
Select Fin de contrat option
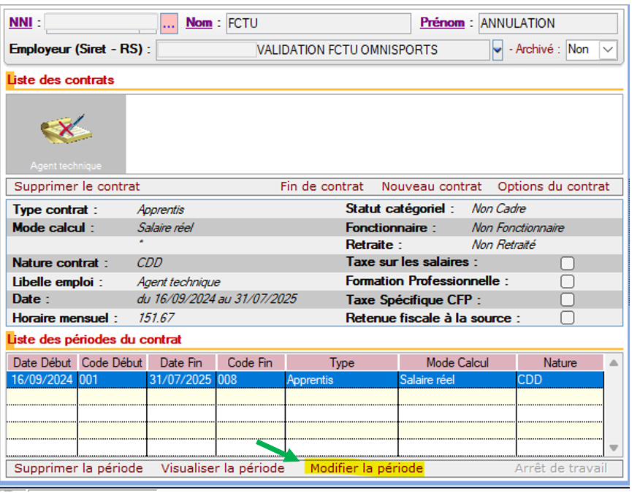point(321,186)
